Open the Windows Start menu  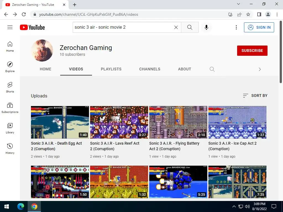click(x=7, y=206)
